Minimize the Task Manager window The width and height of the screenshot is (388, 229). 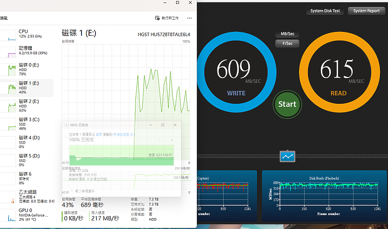click(165, 2)
